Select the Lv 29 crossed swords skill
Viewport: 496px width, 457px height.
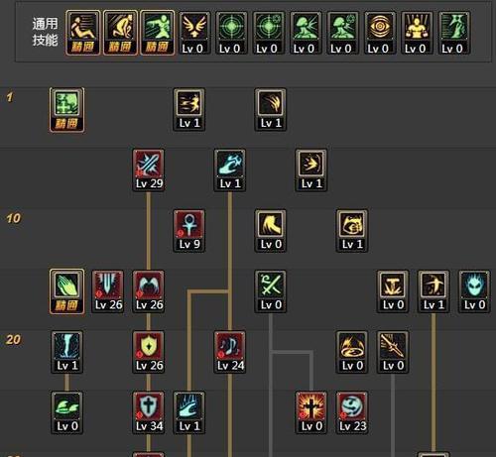click(x=149, y=171)
